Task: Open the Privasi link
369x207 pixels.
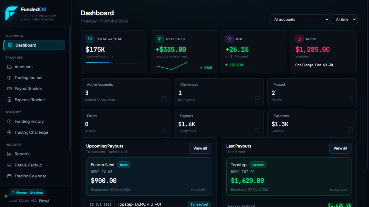Action: coord(44,201)
